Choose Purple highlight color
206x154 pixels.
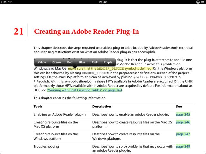[x=108, y=62]
